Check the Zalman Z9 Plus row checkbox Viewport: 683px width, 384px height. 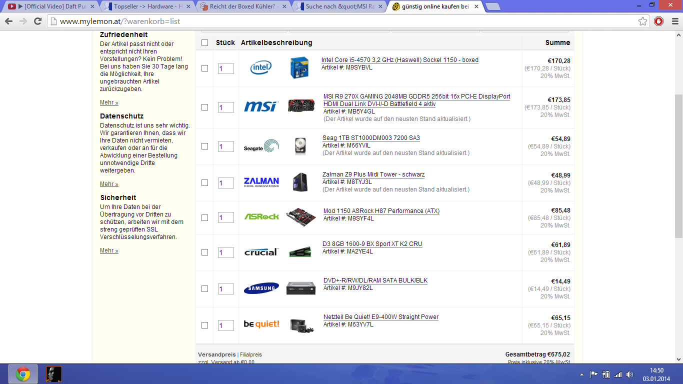coord(204,182)
